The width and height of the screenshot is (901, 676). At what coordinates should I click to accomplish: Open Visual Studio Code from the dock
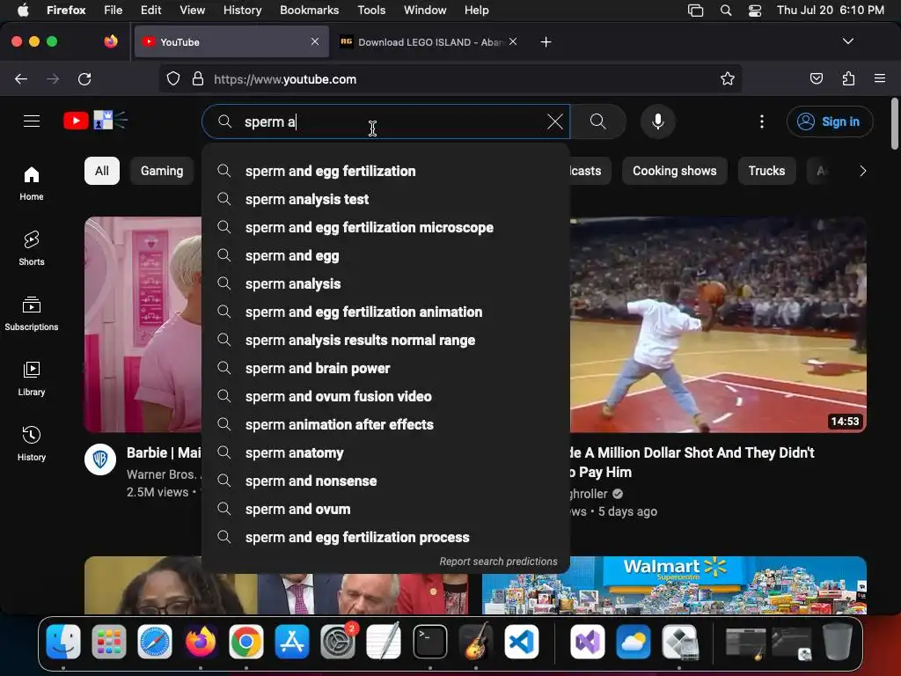(522, 642)
